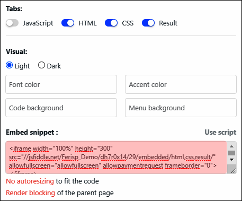Choose the Dark visual radio button
This screenshot has height=201, width=242.
pyautogui.click(x=41, y=65)
